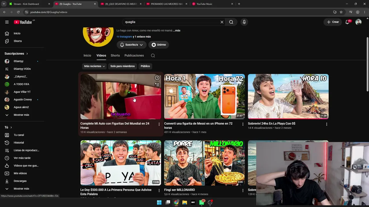Expand subscriptions list with 'Mostrar más' below Aguus akm2
The height and width of the screenshot is (207, 369).
click(22, 115)
